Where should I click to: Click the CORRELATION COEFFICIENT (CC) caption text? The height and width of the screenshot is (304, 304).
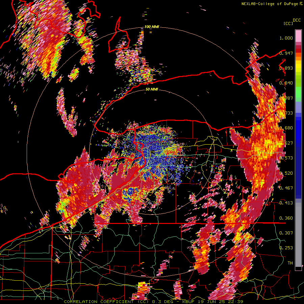coord(106,302)
